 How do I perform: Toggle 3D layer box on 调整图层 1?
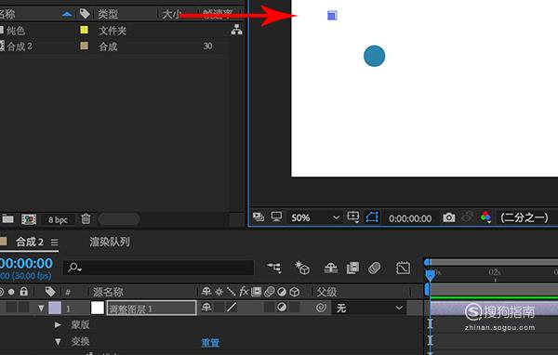[x=294, y=307]
